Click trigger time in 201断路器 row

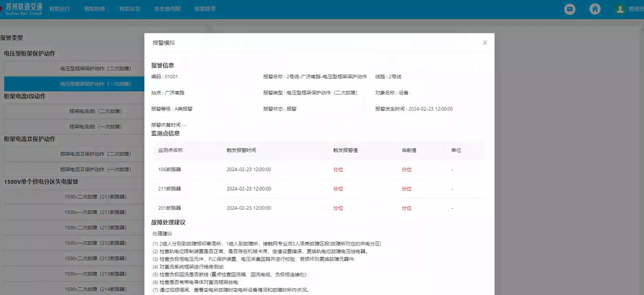pyautogui.click(x=249, y=208)
